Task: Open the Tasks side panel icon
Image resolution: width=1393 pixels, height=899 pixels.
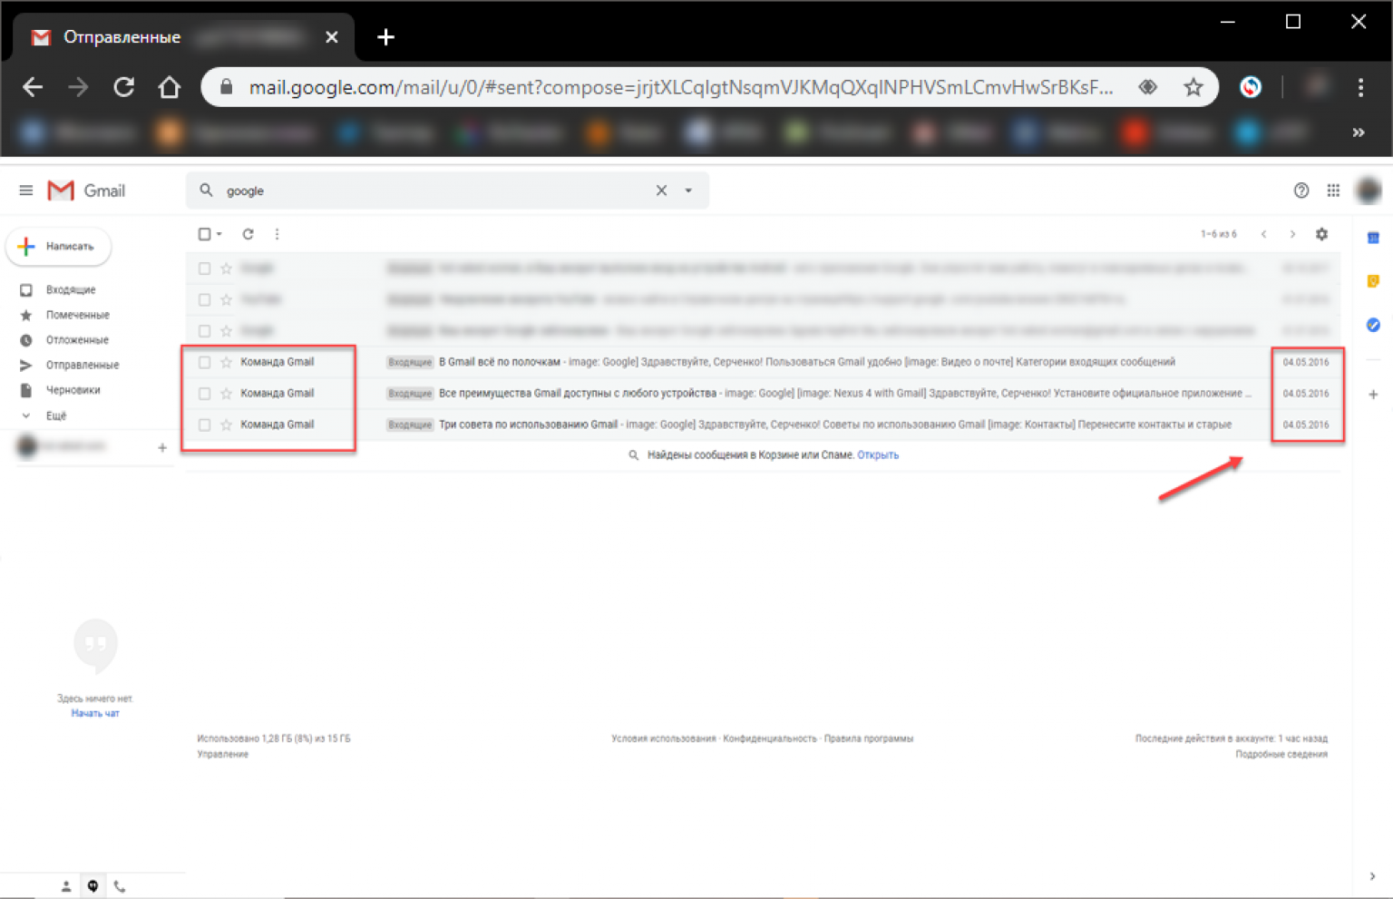Action: point(1373,325)
